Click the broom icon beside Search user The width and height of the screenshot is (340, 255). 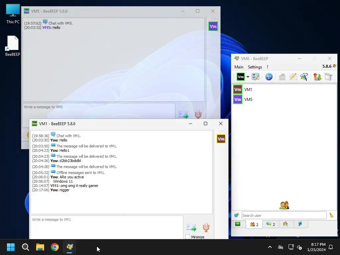coord(331,215)
